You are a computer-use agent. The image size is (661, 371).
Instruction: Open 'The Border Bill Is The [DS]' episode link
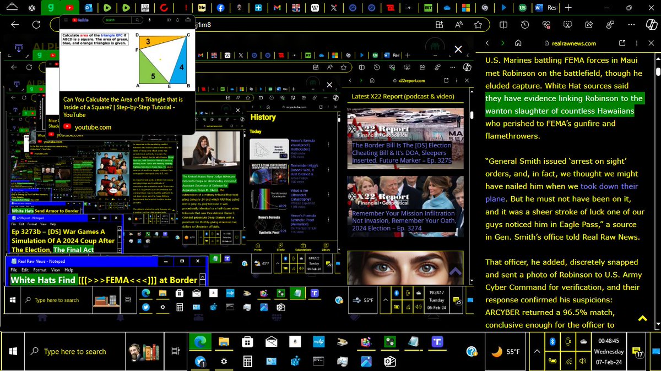(402, 153)
